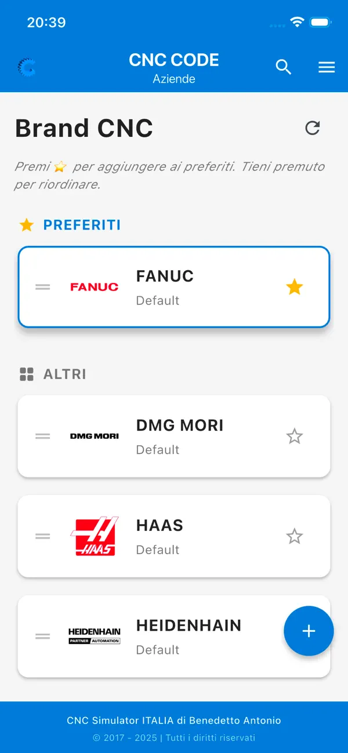This screenshot has width=348, height=753.
Task: Click the FANUC brand logo
Action: (94, 286)
